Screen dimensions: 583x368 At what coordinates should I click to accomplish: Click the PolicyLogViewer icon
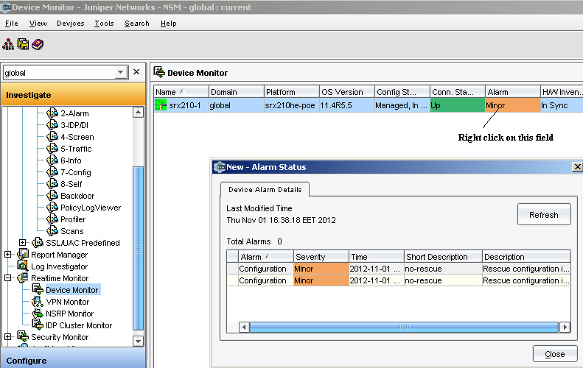[x=52, y=208]
